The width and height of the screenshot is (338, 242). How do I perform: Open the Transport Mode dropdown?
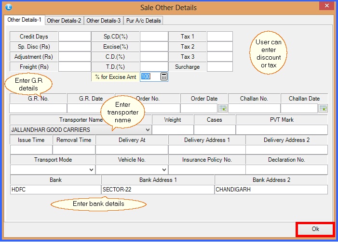pos(91,170)
